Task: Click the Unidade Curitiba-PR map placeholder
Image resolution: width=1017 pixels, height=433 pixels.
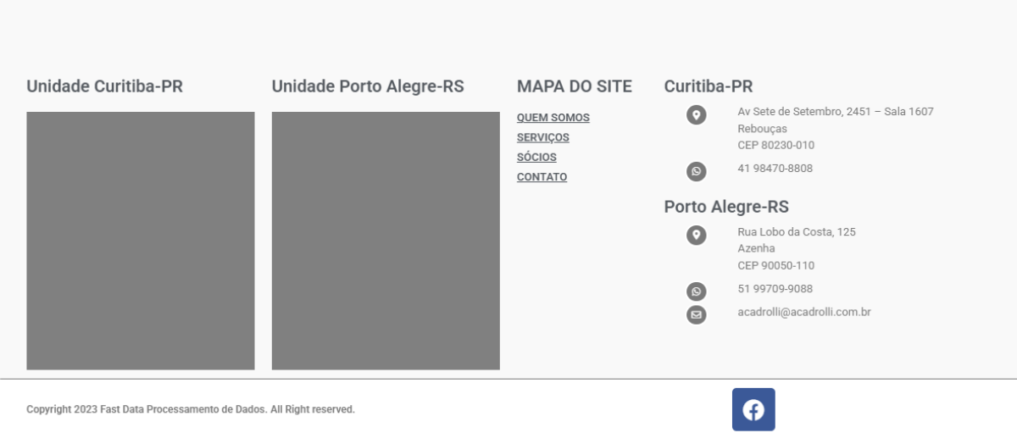Action: tap(141, 241)
